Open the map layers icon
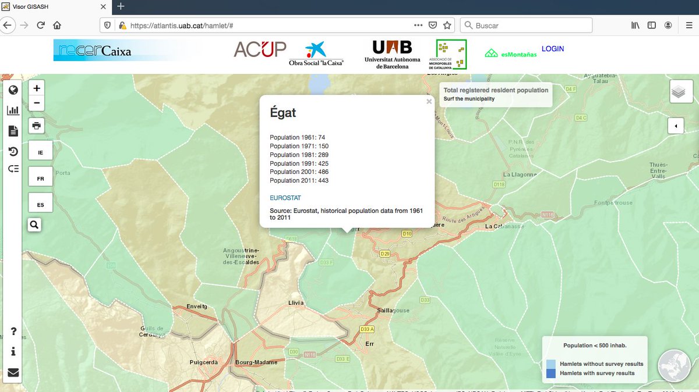Viewport: 699px width, 392px height. [681, 92]
